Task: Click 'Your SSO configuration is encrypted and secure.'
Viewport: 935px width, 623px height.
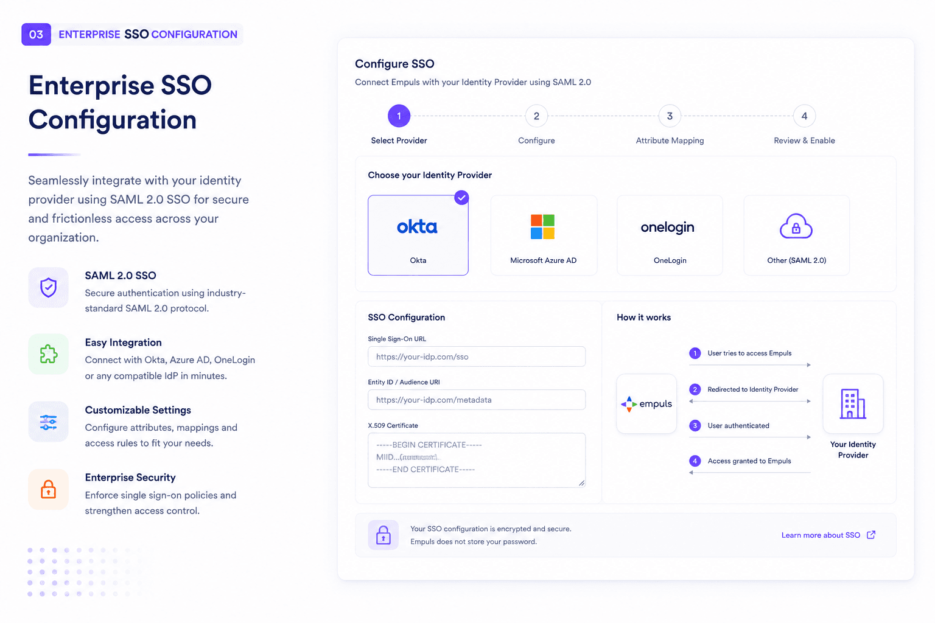Action: (491, 529)
